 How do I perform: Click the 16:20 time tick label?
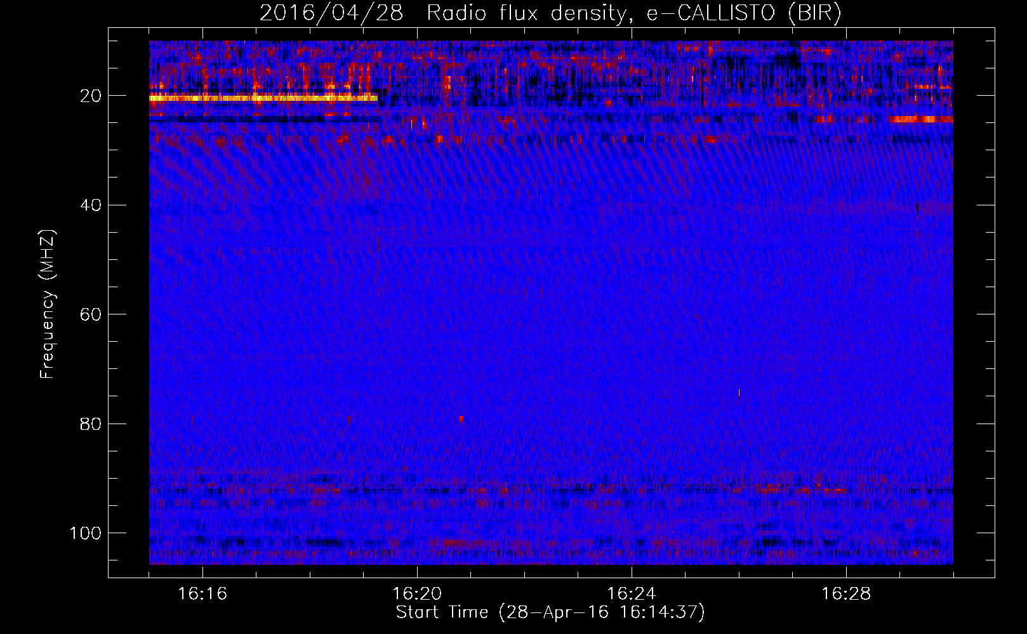point(417,593)
